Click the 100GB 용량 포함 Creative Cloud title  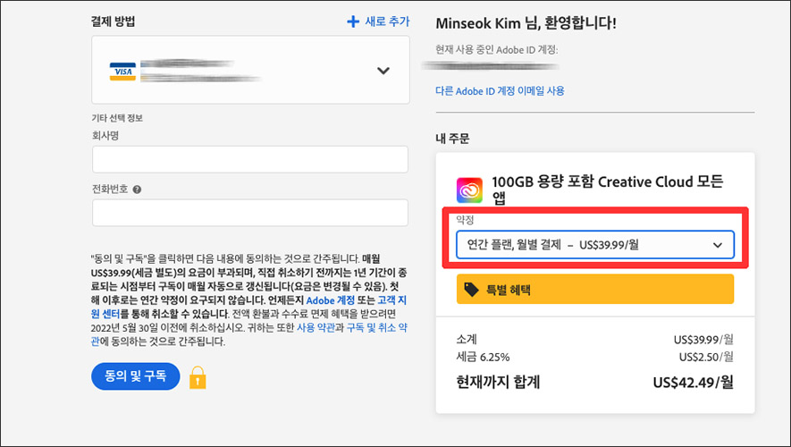pos(608,190)
